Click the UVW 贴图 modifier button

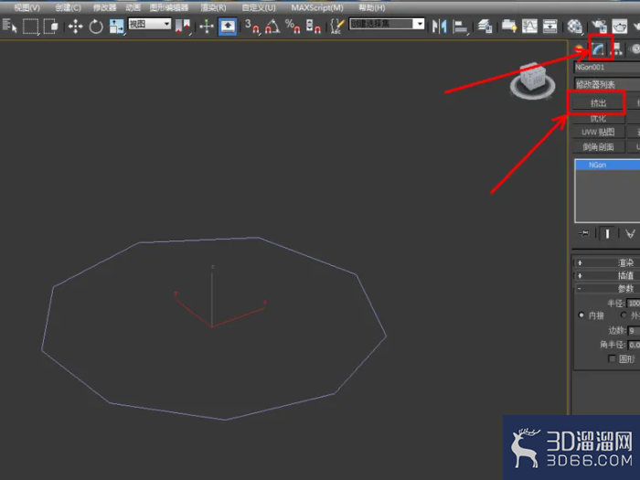(x=598, y=132)
